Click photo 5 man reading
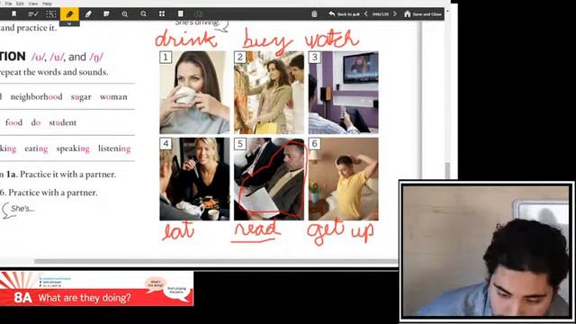 [x=269, y=179]
